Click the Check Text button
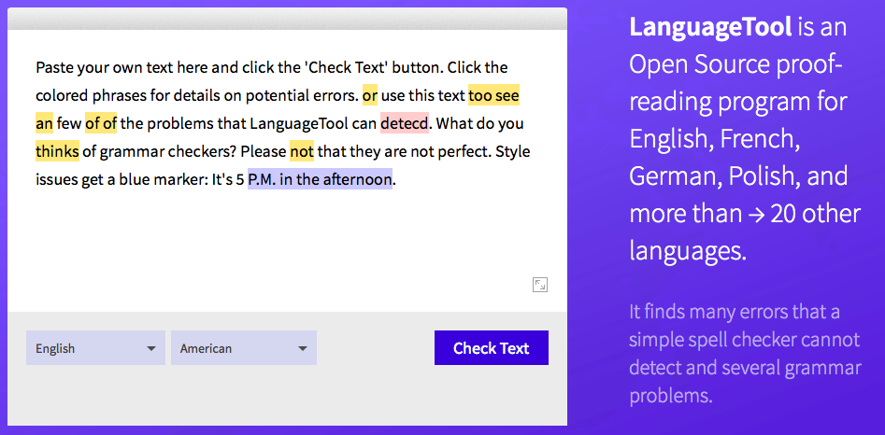This screenshot has width=885, height=435. coord(491,348)
